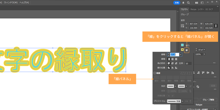
Task: Select preserve exact dash lengths icon
Action: tap(183, 73)
